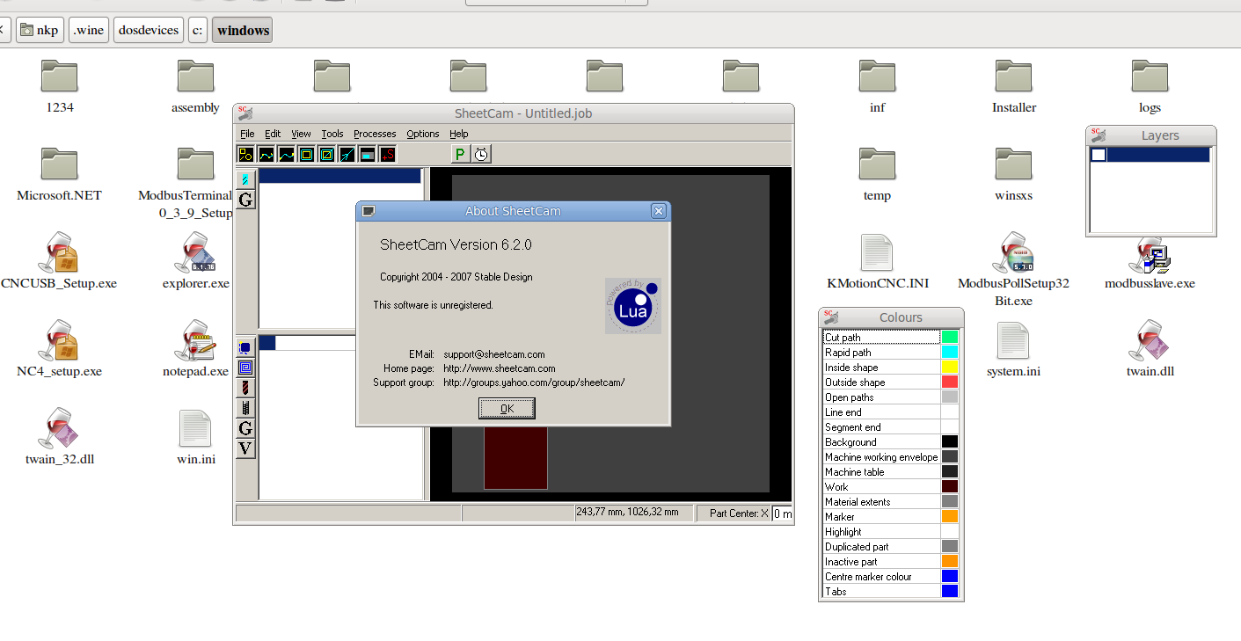This screenshot has height=641, width=1241.
Task: Click OK in the About SheetCam dialog
Action: coord(507,408)
